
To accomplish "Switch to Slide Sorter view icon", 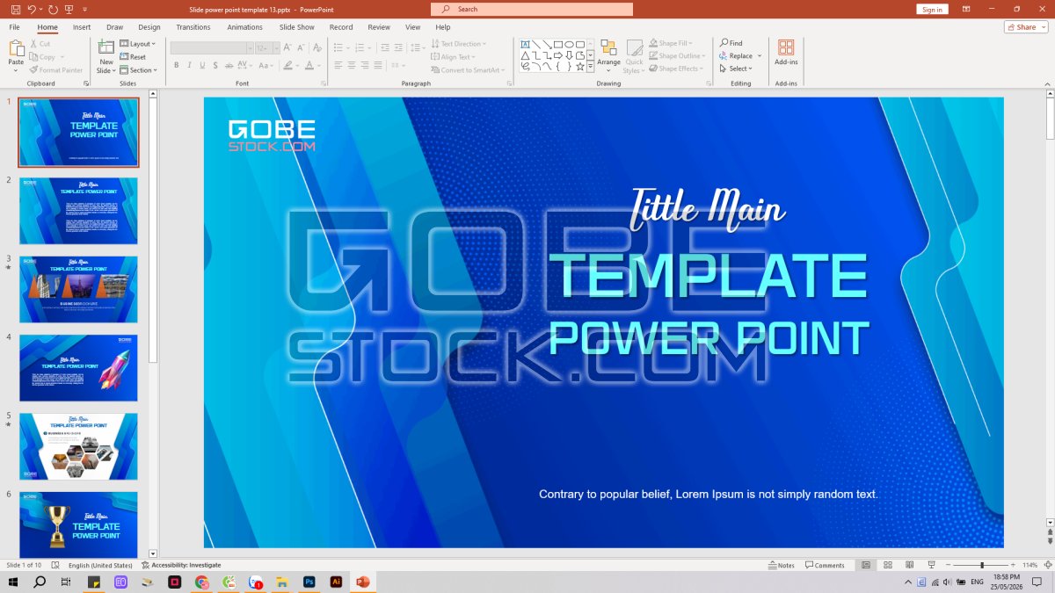I will tap(887, 565).
